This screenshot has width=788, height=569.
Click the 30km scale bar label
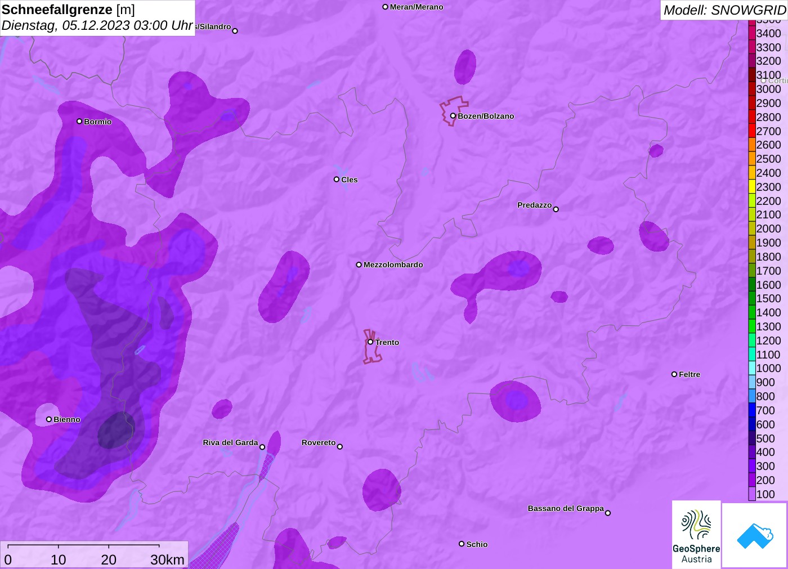click(x=167, y=559)
